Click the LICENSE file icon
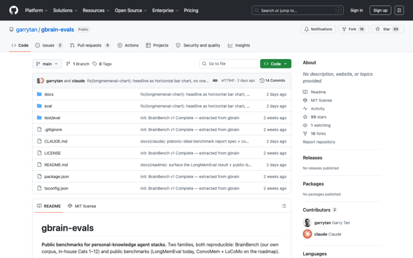 pos(39,153)
